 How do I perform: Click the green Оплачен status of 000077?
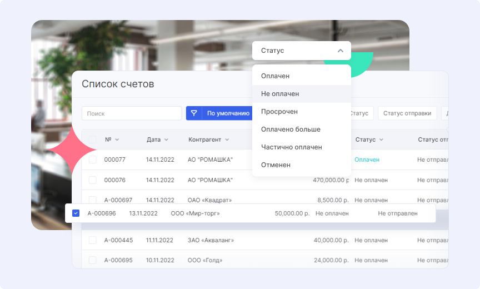(x=367, y=160)
